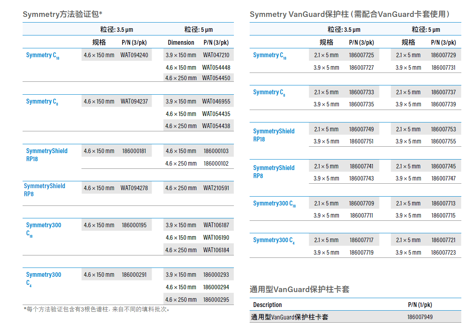
Task: Click Symmetry300 C4 in VanGuard table
Action: pyautogui.click(x=274, y=241)
